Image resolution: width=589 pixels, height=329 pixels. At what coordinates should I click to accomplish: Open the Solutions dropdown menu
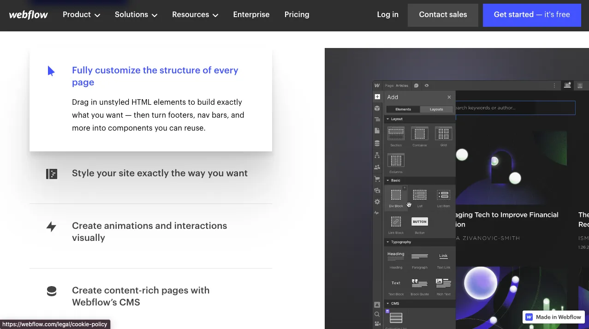pos(136,15)
